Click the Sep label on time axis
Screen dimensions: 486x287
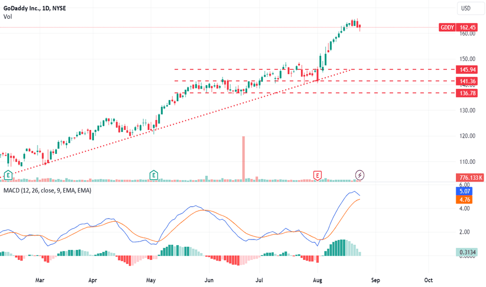tap(375, 280)
